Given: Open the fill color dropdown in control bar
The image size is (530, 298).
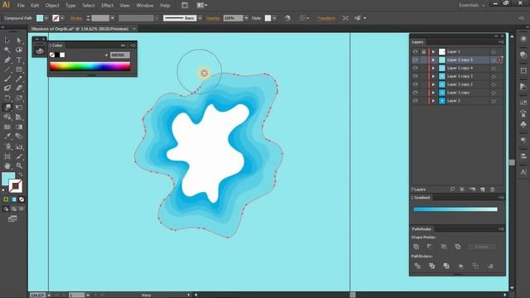Looking at the screenshot, I should click(46, 18).
